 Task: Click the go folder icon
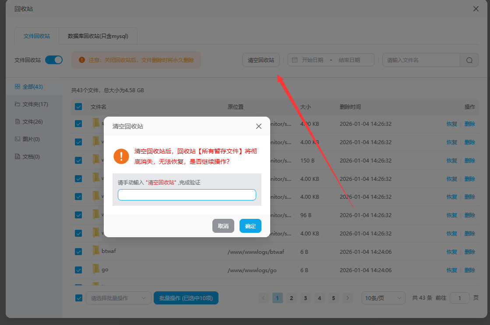(96, 269)
